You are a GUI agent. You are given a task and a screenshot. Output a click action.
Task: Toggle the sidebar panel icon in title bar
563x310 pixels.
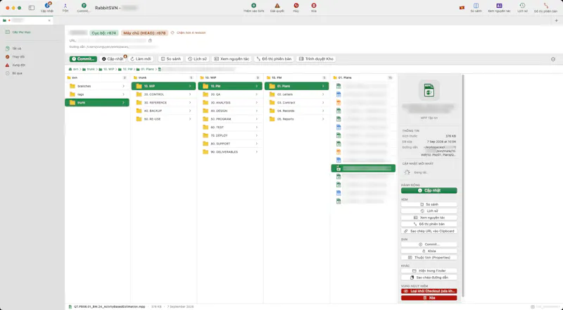pyautogui.click(x=32, y=8)
